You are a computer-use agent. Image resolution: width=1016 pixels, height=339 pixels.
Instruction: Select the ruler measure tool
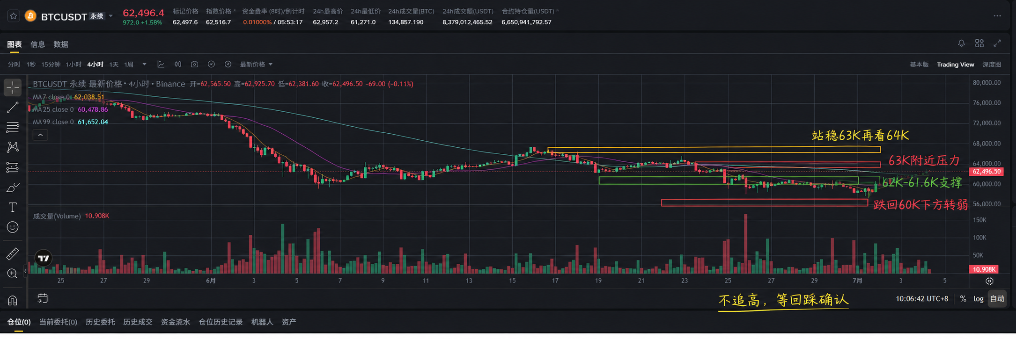pyautogui.click(x=13, y=253)
